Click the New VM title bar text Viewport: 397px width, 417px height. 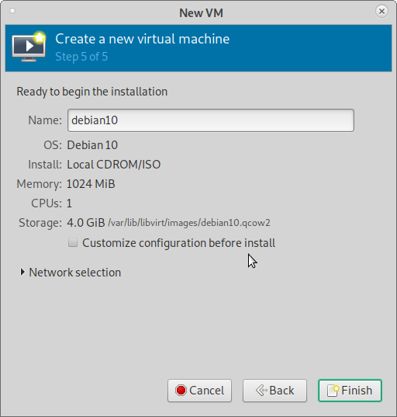(201, 12)
